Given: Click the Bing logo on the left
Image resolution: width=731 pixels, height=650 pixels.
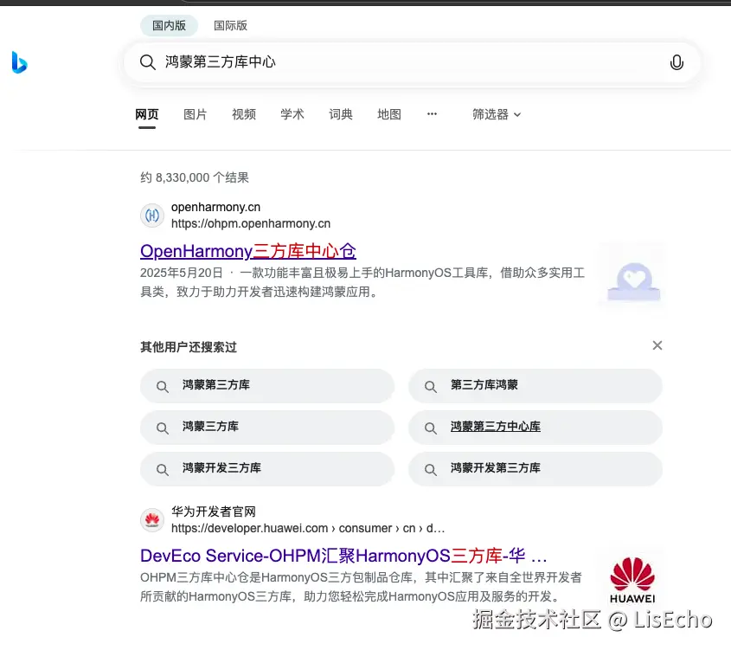Looking at the screenshot, I should (19, 63).
